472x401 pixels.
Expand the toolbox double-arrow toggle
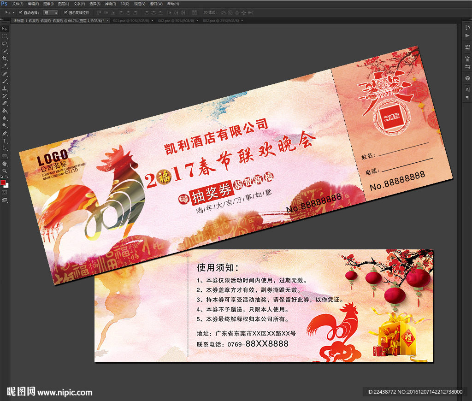(1, 19)
